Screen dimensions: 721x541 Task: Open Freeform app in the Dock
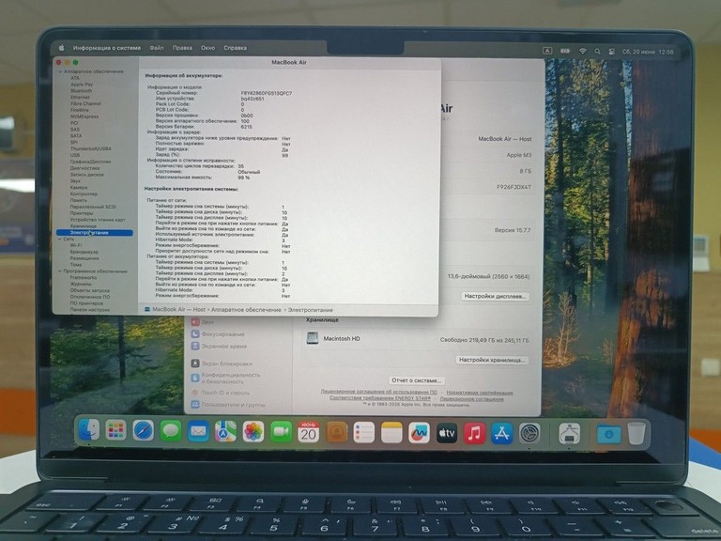pyautogui.click(x=419, y=433)
